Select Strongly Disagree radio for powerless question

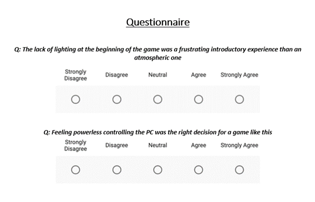(75, 169)
